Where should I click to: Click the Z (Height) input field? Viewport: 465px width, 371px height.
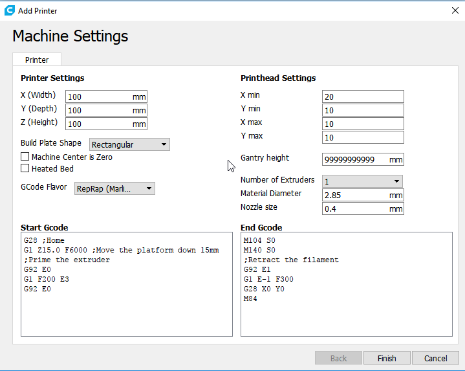(x=97, y=124)
